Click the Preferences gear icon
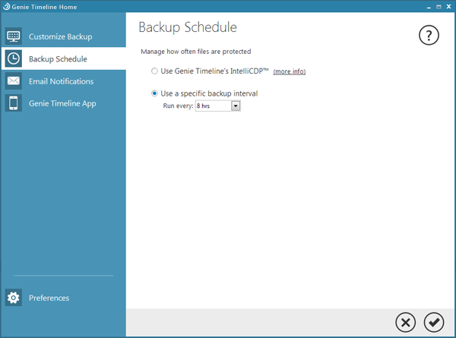The width and height of the screenshot is (456, 338). click(14, 298)
